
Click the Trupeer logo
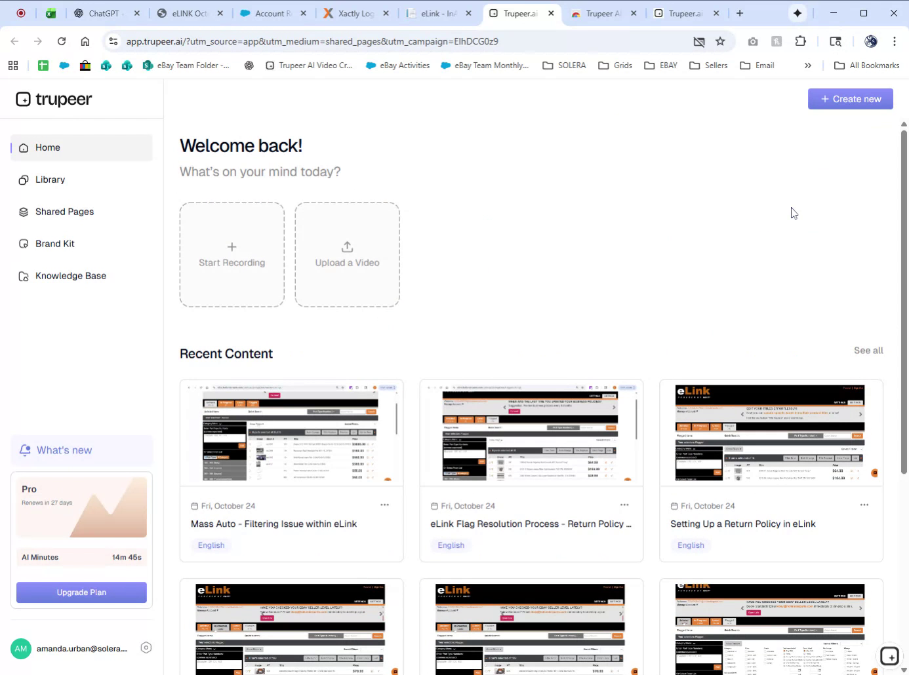[54, 99]
